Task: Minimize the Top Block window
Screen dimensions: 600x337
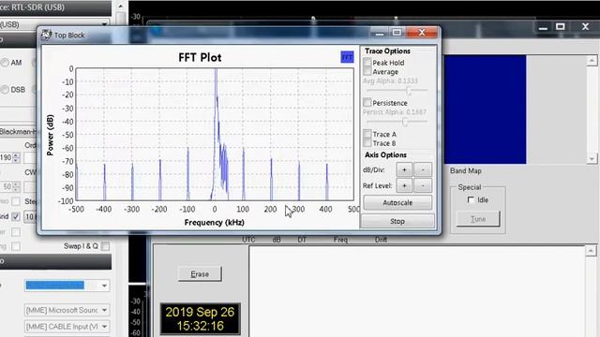Action: [380, 33]
